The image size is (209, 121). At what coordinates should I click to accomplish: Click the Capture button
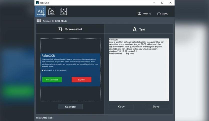click(x=70, y=106)
